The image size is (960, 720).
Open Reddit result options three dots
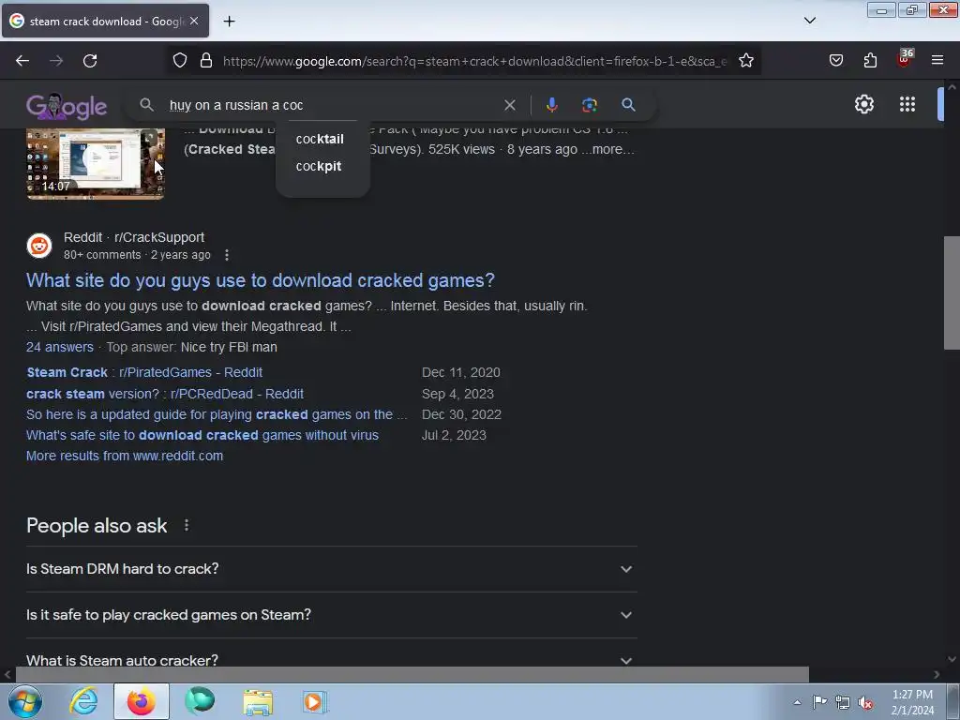227,255
